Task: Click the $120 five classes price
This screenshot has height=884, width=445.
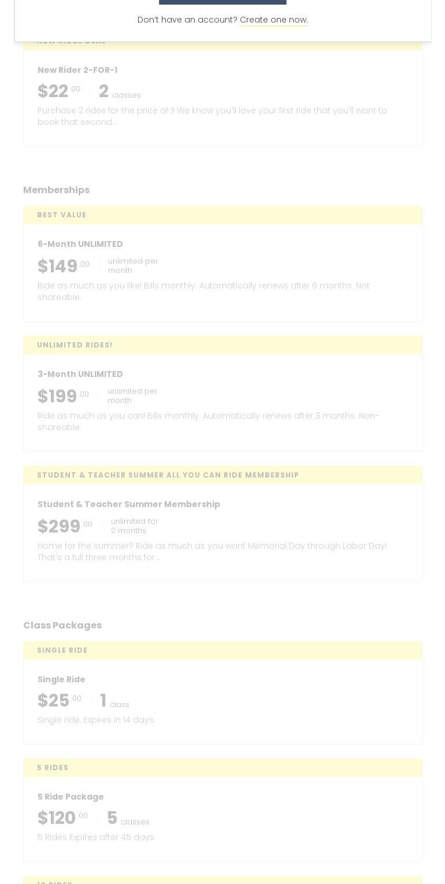Action: [x=57, y=818]
